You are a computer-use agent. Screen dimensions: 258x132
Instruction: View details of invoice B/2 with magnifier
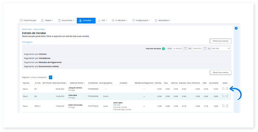223,96
